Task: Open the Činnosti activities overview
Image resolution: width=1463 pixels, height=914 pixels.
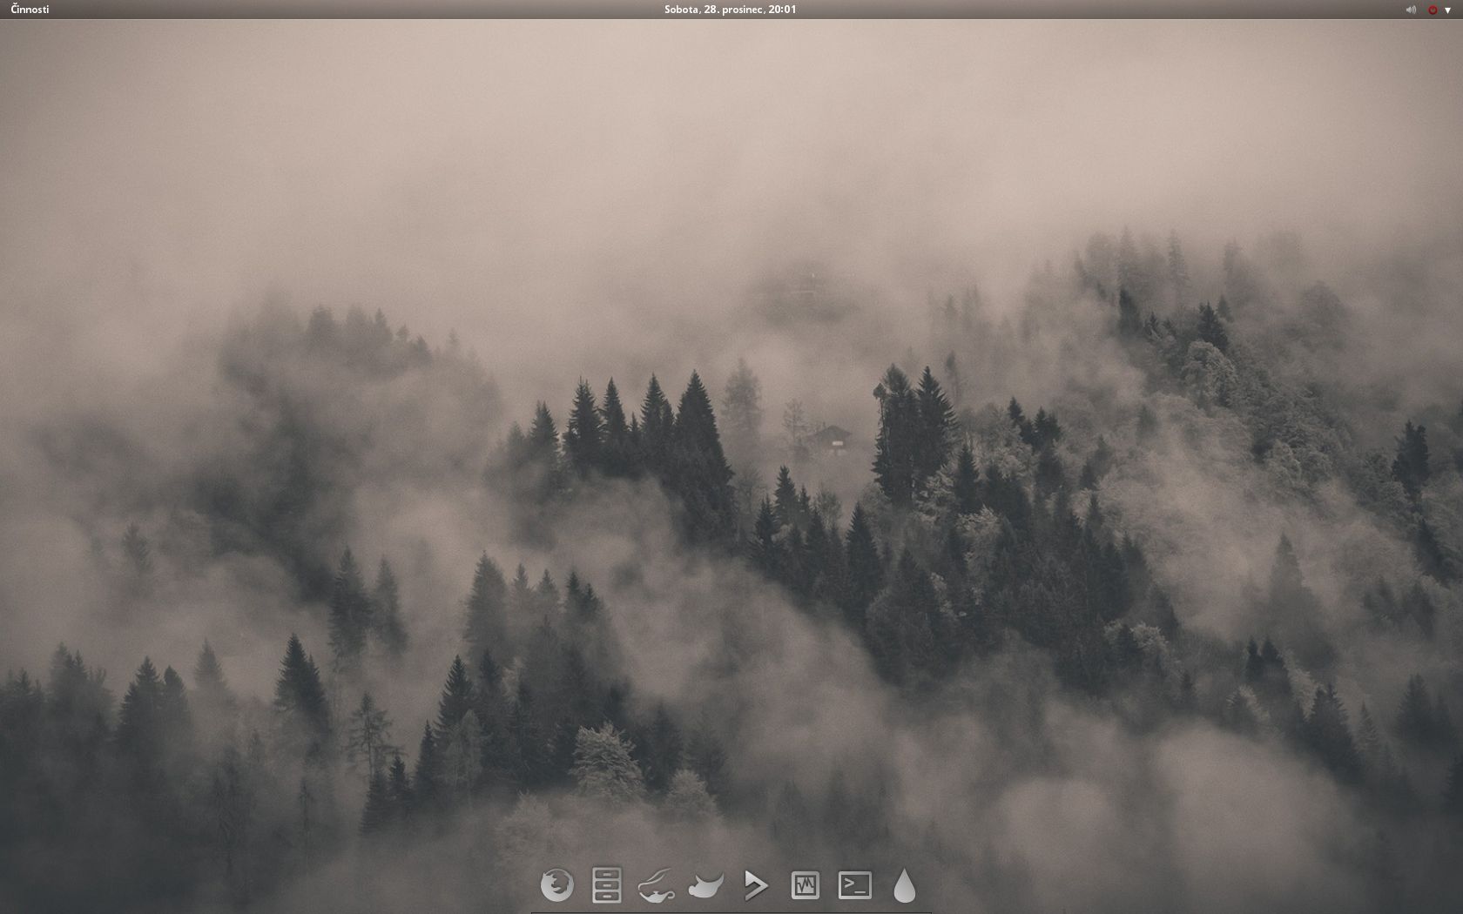Action: click(x=30, y=10)
